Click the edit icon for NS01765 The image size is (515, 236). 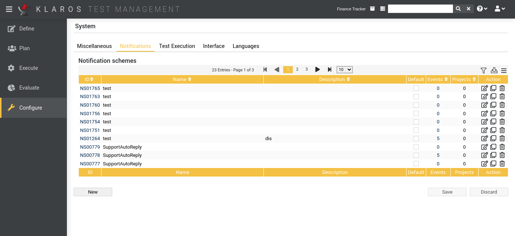click(x=485, y=88)
